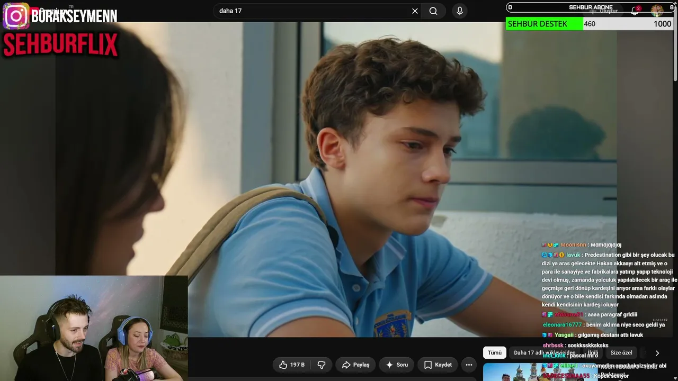
Task: Dislike the video with thumbs-down icon
Action: coord(321,365)
